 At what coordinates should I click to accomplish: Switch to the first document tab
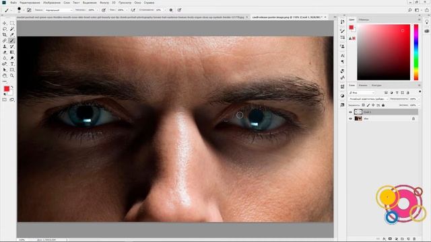click(x=131, y=17)
